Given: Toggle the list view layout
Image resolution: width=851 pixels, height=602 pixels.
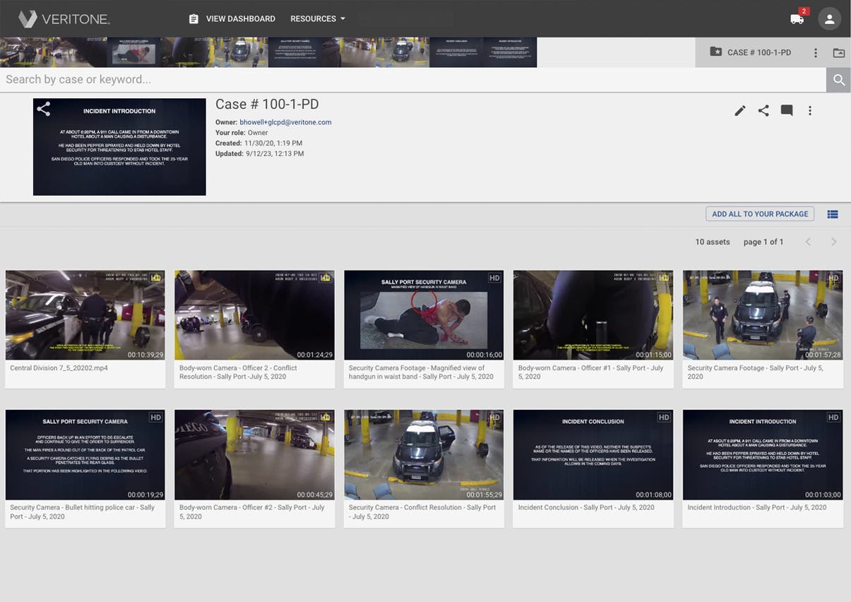Looking at the screenshot, I should coord(833,214).
